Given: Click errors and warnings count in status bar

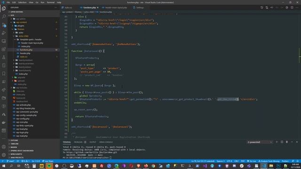Looking at the screenshot, I should click(x=25, y=161).
